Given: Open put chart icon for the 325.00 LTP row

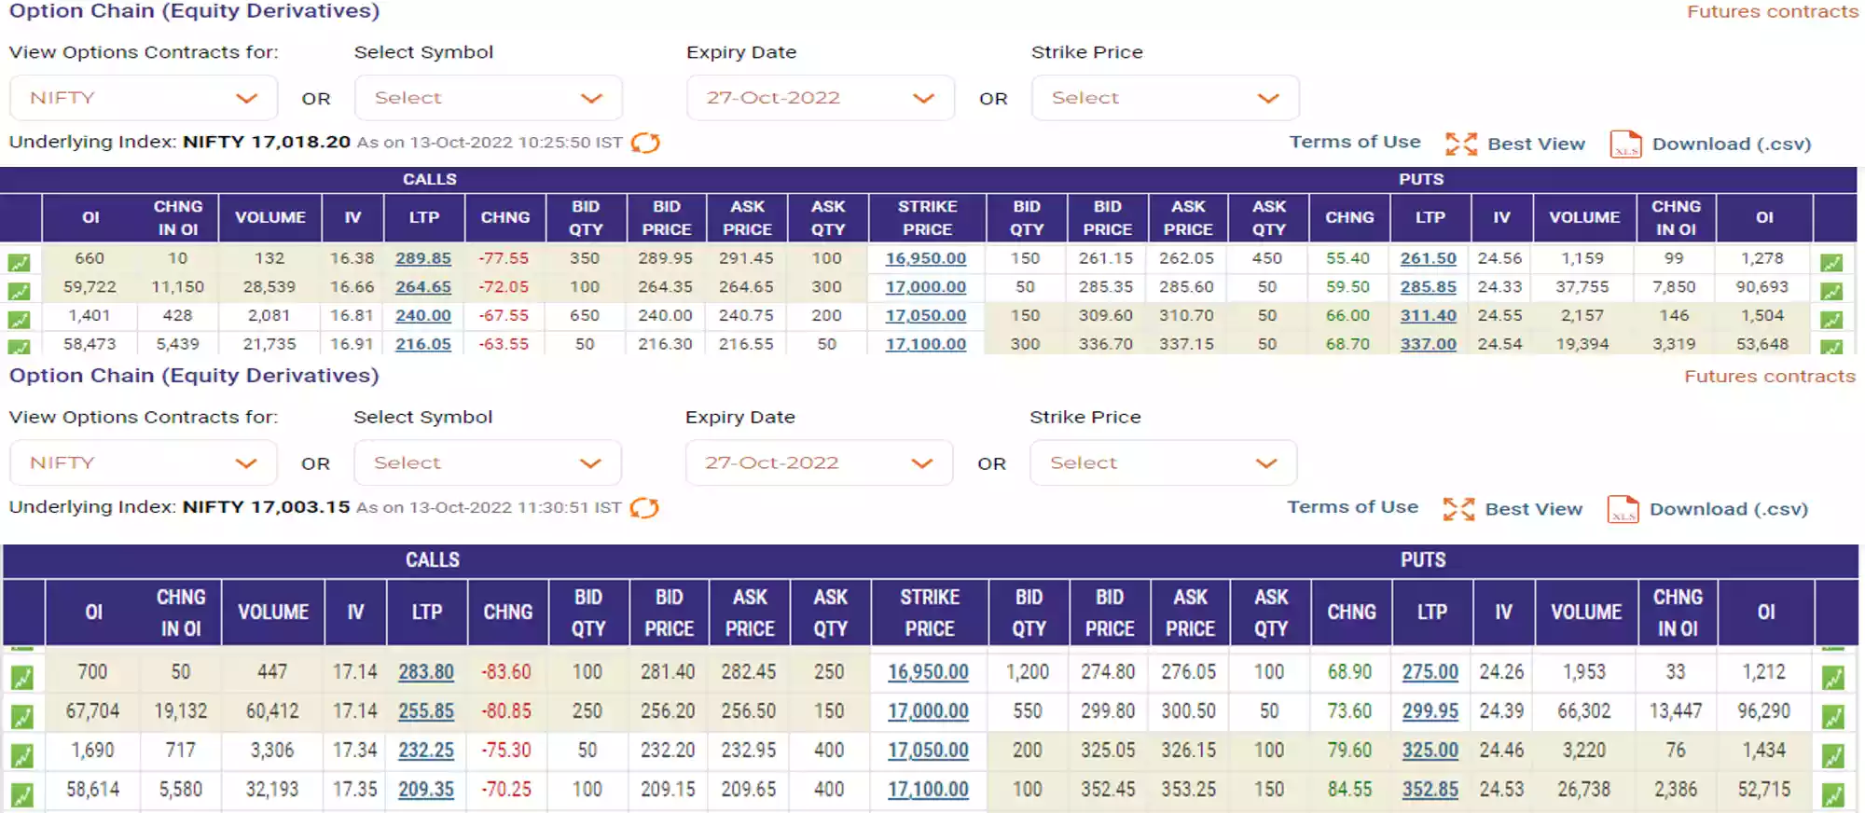Looking at the screenshot, I should pos(1833,755).
